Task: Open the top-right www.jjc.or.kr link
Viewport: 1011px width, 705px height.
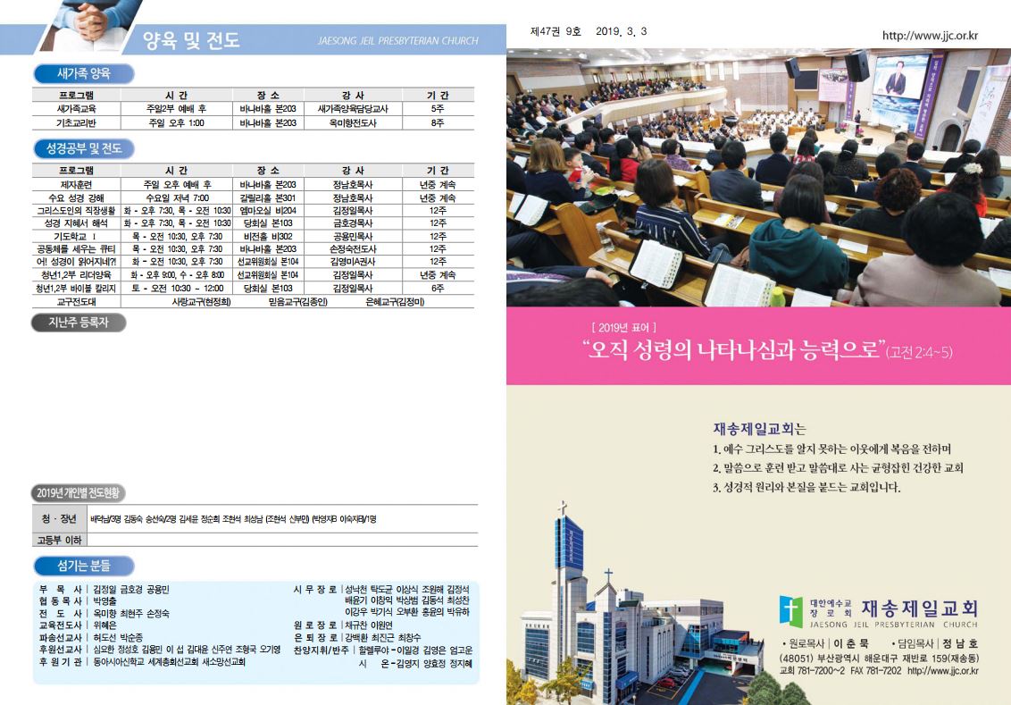Action: coord(930,36)
